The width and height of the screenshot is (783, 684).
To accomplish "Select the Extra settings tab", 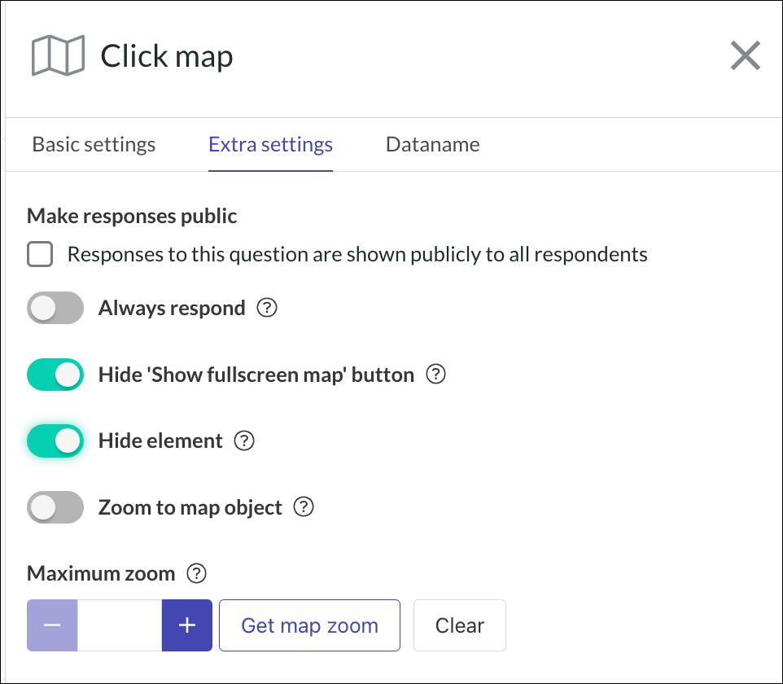I will point(270,144).
